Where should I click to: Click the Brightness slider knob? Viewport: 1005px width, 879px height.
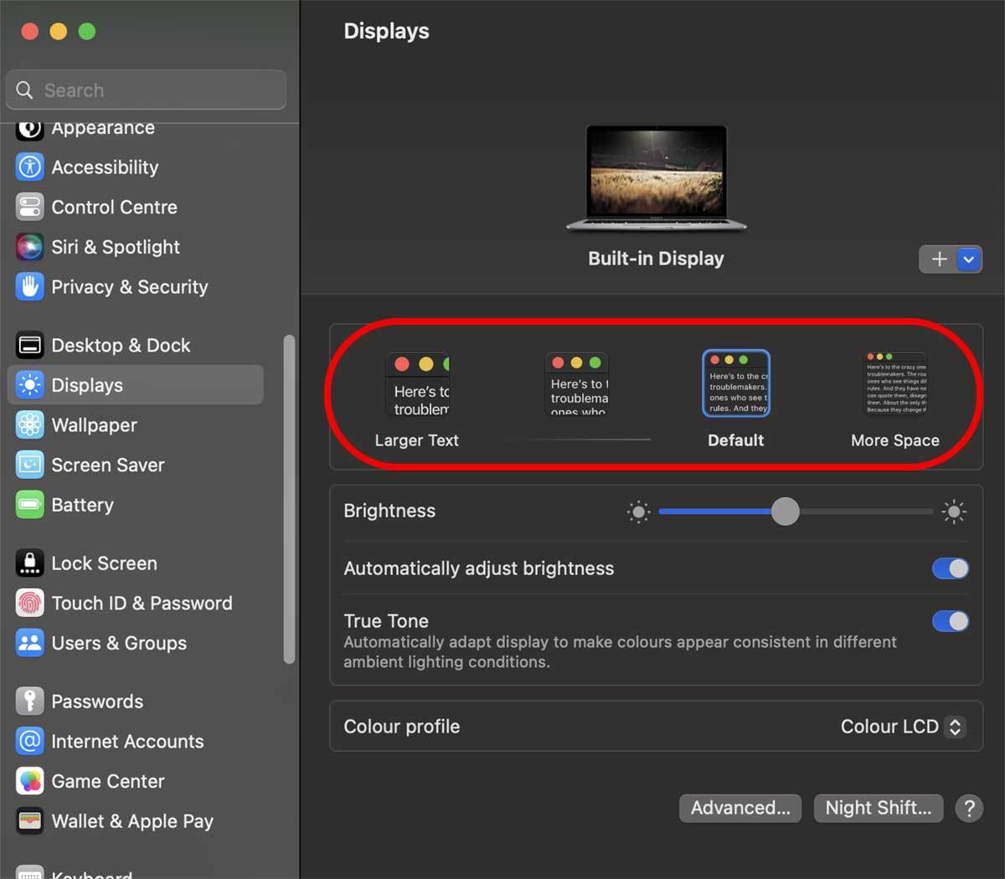(785, 511)
